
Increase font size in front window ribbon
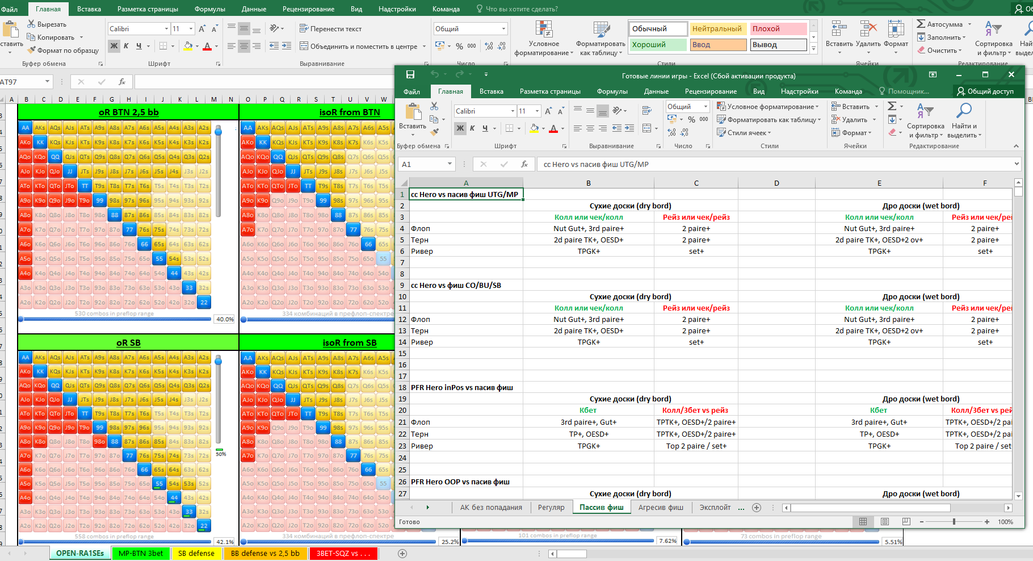click(x=548, y=111)
